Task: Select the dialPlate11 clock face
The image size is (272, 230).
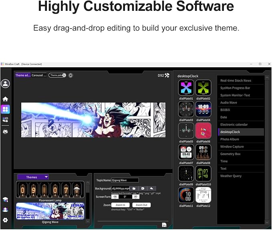Action: (186, 195)
